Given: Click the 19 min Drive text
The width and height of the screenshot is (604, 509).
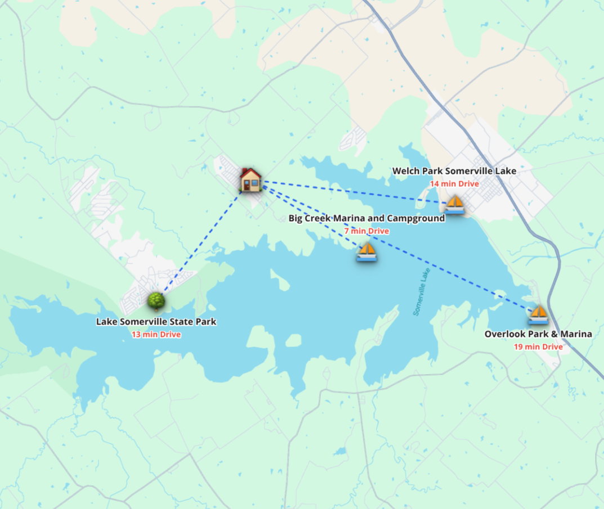Looking at the screenshot, I should pyautogui.click(x=538, y=346).
